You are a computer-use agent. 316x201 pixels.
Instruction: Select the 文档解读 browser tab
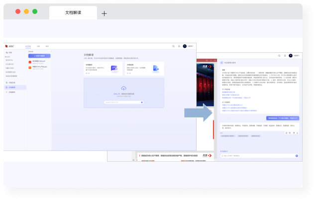[x=73, y=12]
